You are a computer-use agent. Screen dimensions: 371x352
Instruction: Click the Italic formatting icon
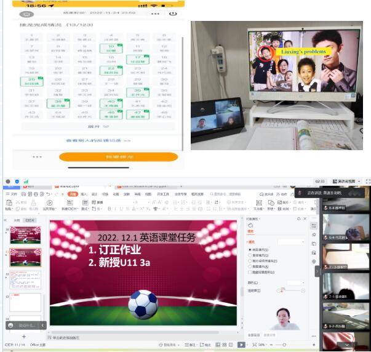point(115,209)
